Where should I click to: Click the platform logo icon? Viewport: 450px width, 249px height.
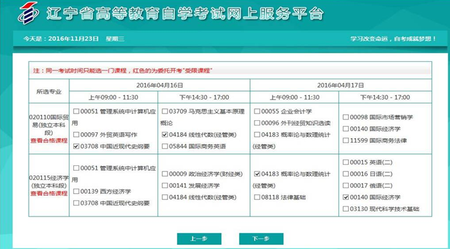pyautogui.click(x=28, y=13)
